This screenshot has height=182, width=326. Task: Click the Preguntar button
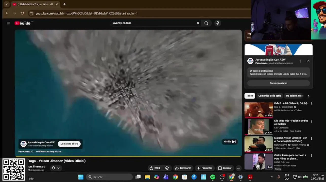coord(204,168)
